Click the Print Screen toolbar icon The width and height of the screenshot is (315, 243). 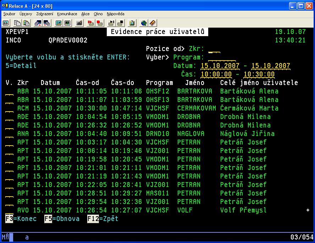tap(6, 23)
